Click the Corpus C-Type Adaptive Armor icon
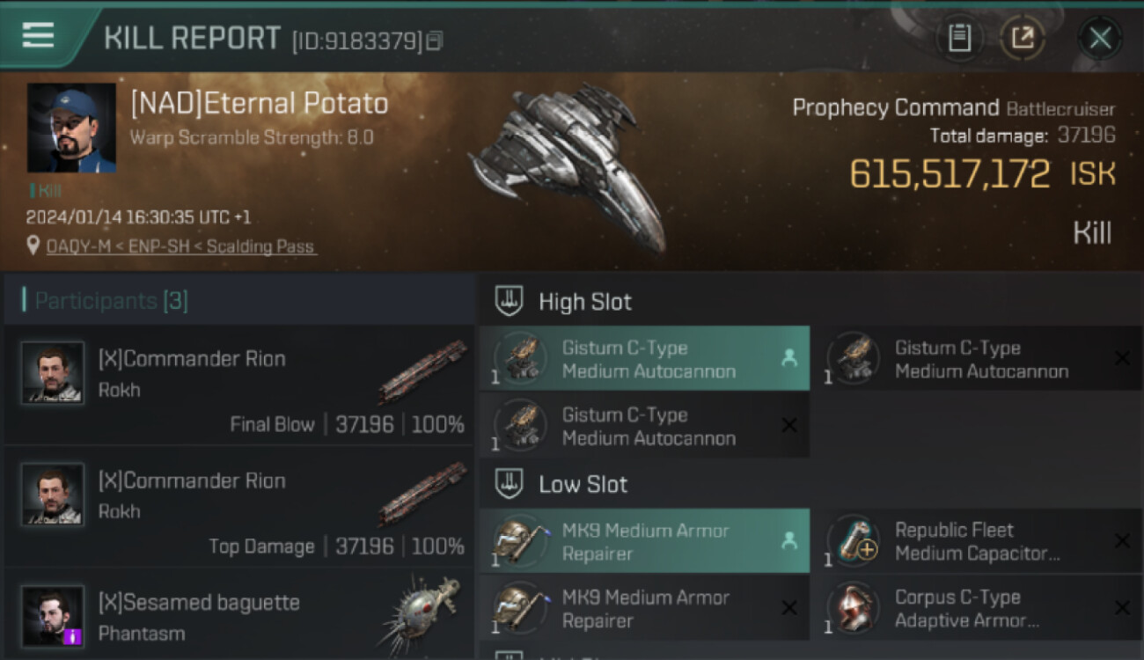The image size is (1144, 660). coord(852,609)
